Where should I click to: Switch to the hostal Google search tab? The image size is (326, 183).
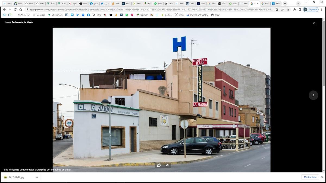pyautogui.click(x=266, y=3)
